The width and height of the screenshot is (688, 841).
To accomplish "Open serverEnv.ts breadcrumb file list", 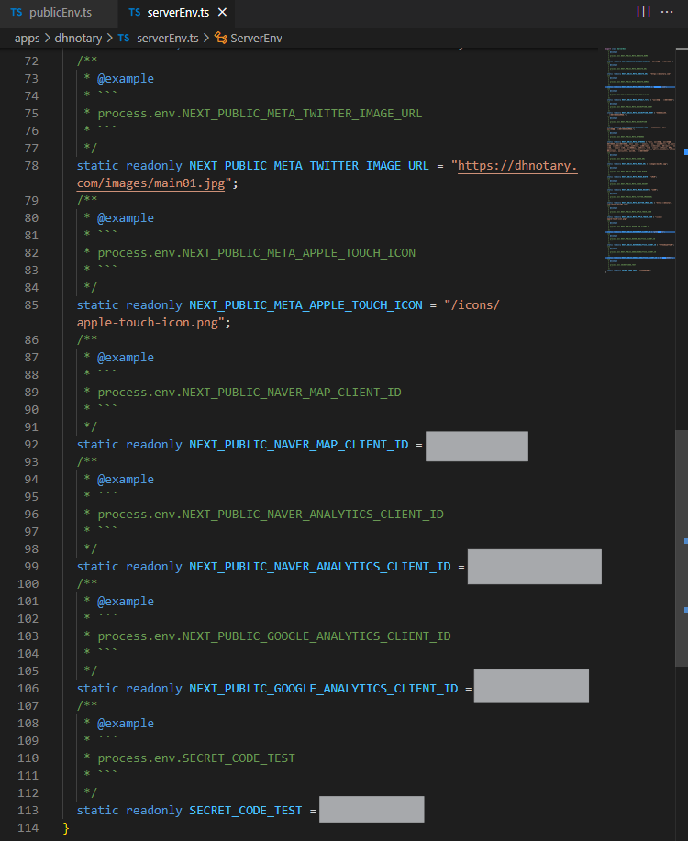I will coord(167,39).
